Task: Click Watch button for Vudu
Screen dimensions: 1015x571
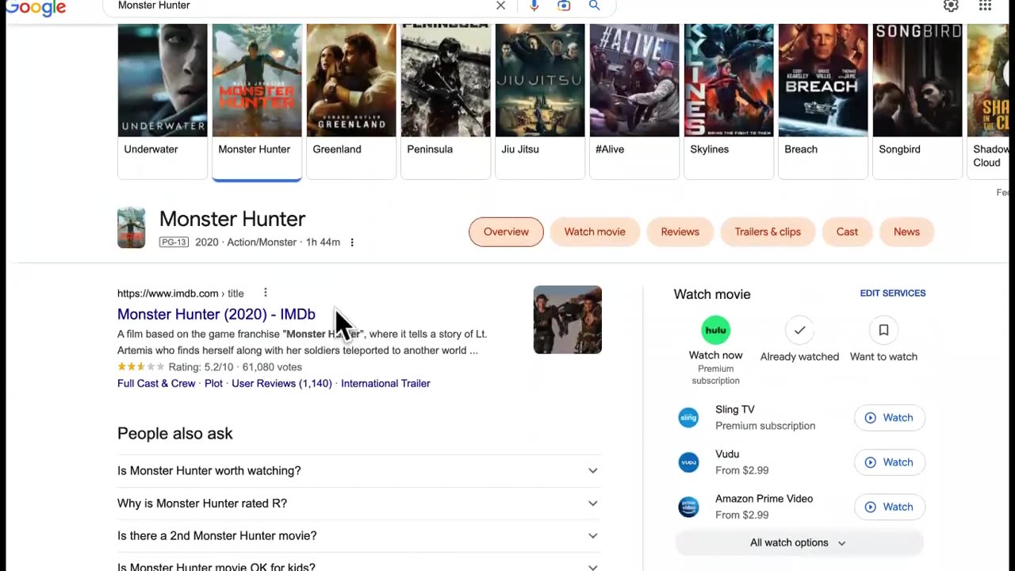Action: point(890,462)
